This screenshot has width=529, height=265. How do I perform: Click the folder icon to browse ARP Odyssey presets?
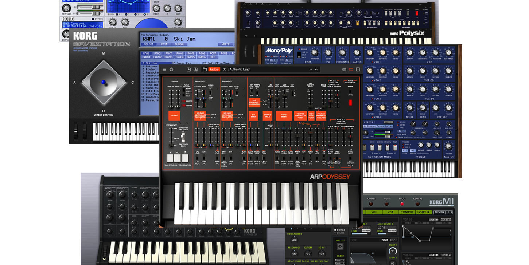click(204, 69)
